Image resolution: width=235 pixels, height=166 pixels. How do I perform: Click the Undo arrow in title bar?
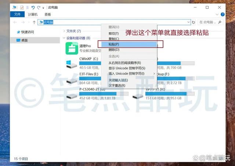[x=33, y=7]
